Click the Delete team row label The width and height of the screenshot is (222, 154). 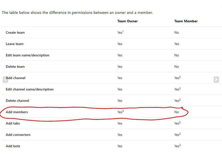[x=15, y=66]
